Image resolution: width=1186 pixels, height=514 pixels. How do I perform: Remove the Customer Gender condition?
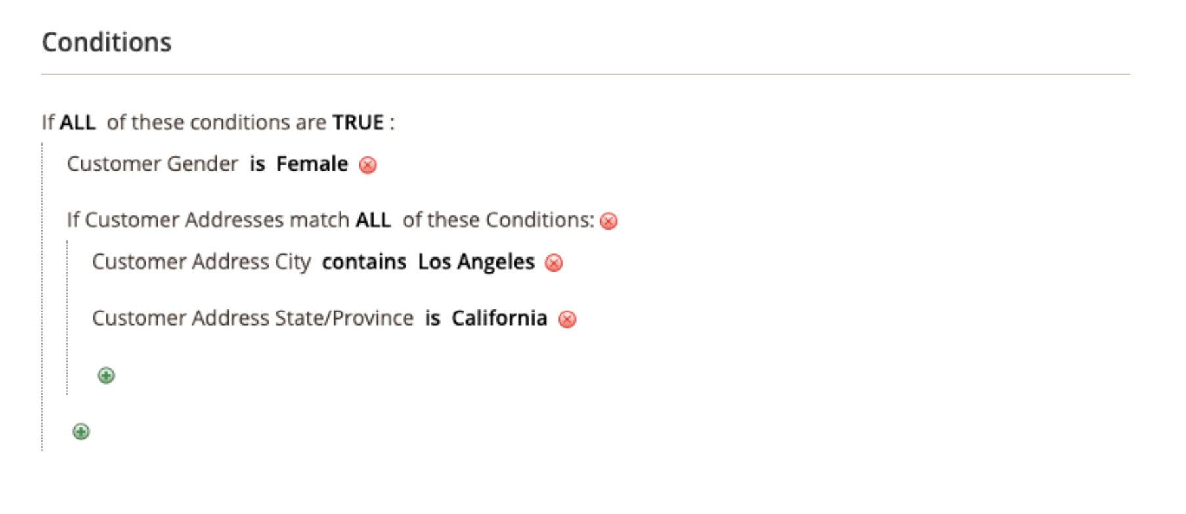pos(368,165)
